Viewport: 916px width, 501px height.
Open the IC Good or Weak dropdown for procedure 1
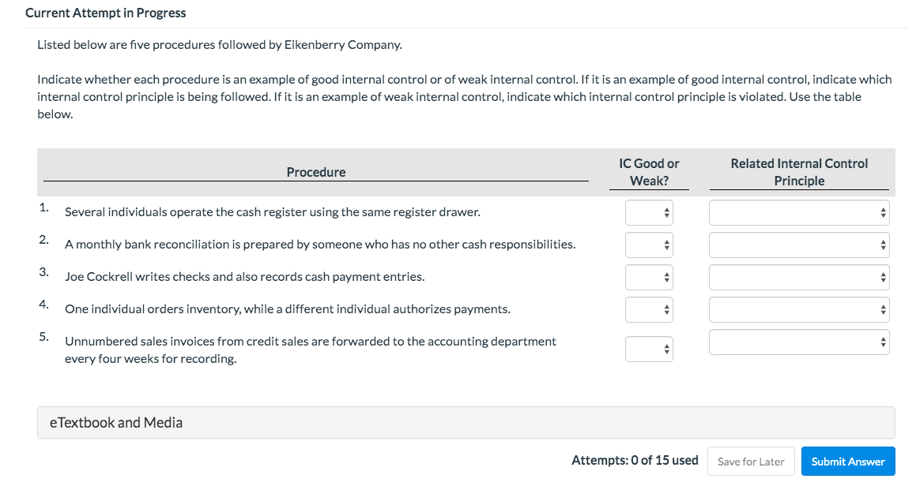point(648,211)
